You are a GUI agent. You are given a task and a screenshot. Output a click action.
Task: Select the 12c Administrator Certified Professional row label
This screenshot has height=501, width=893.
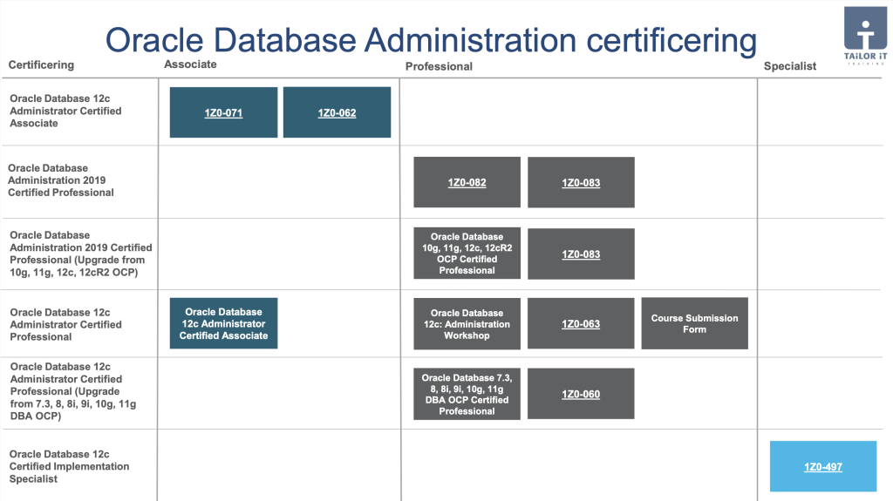pyautogui.click(x=65, y=324)
